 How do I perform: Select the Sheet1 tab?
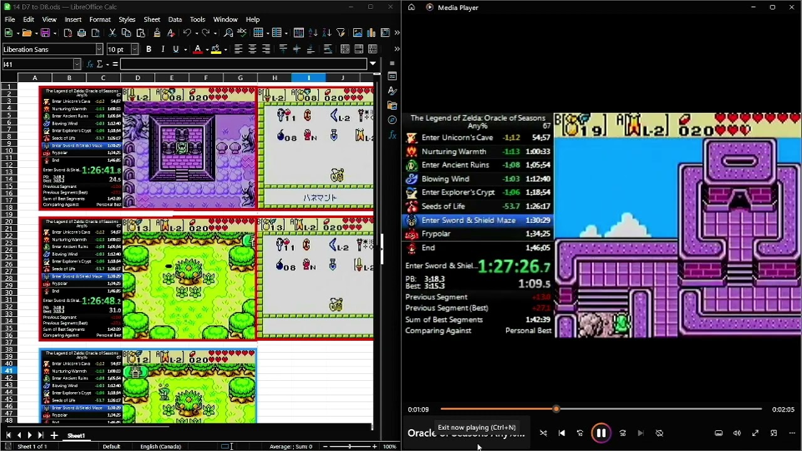click(x=76, y=435)
